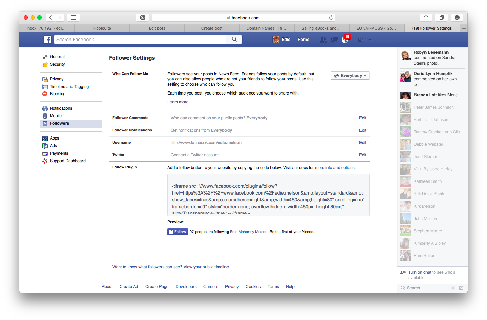
Task: Open Ads settings in sidebar
Action: [53, 146]
